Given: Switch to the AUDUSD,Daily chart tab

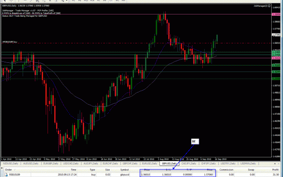Looking at the screenshot, I should (x=31, y=163).
